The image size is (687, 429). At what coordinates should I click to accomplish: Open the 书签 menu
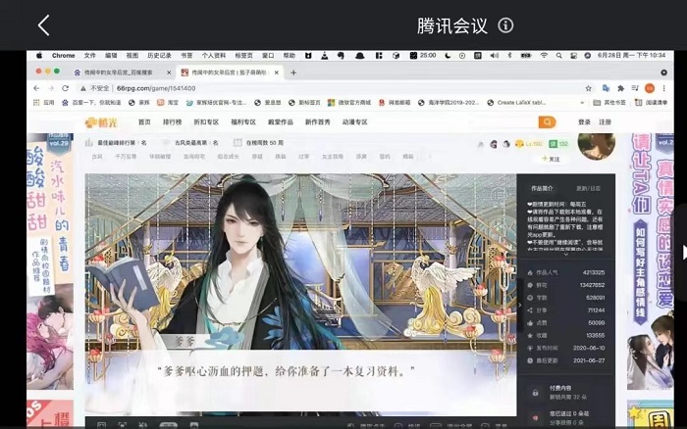186,56
